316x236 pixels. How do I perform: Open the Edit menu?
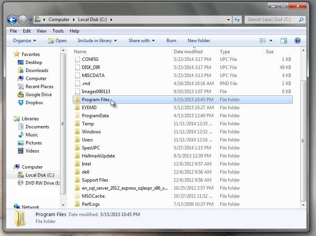pyautogui.click(x=26, y=31)
